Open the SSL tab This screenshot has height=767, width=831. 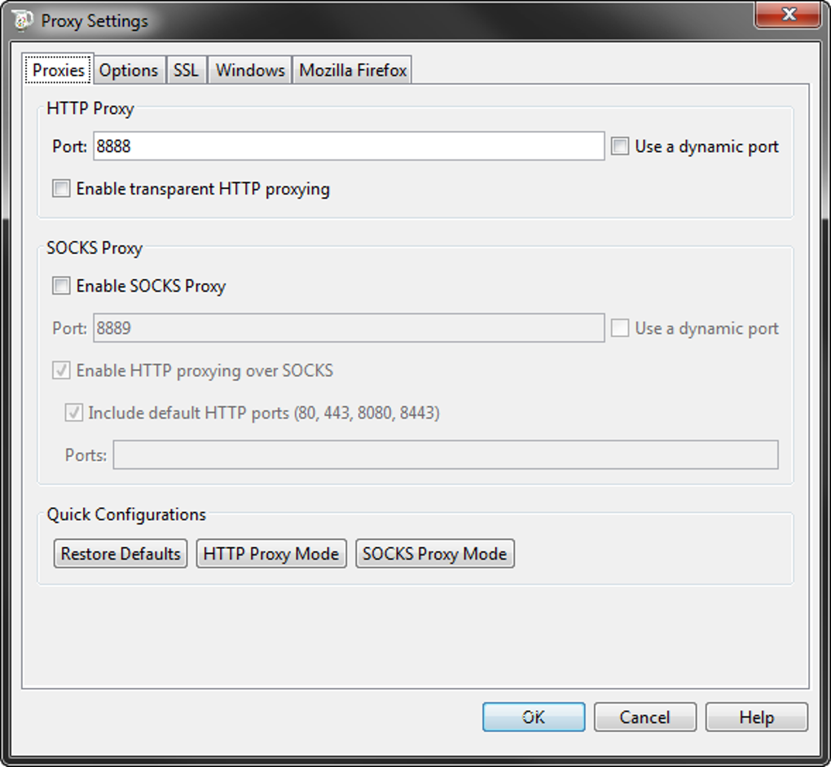[x=186, y=70]
